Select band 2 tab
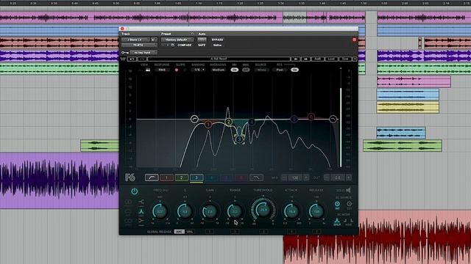This screenshot has width=471, height=264. pos(182,177)
